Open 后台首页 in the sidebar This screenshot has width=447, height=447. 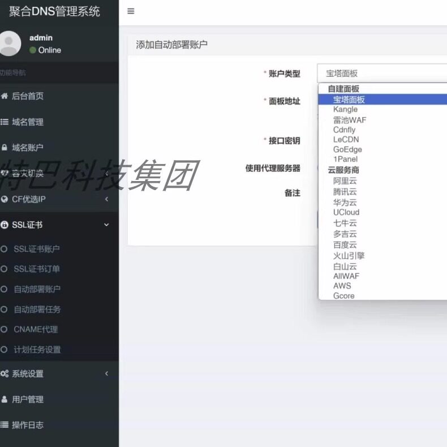coord(28,96)
